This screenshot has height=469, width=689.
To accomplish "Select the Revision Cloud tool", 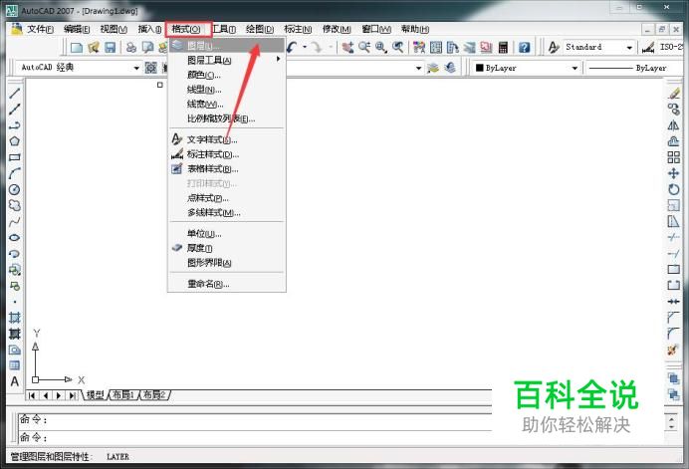I will point(15,205).
